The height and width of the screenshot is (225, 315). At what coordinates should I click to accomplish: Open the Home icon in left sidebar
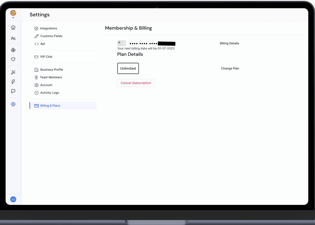tap(13, 28)
